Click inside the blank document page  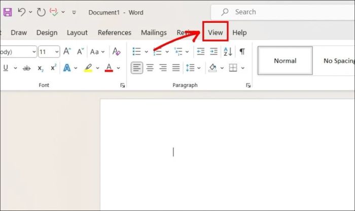[228, 155]
